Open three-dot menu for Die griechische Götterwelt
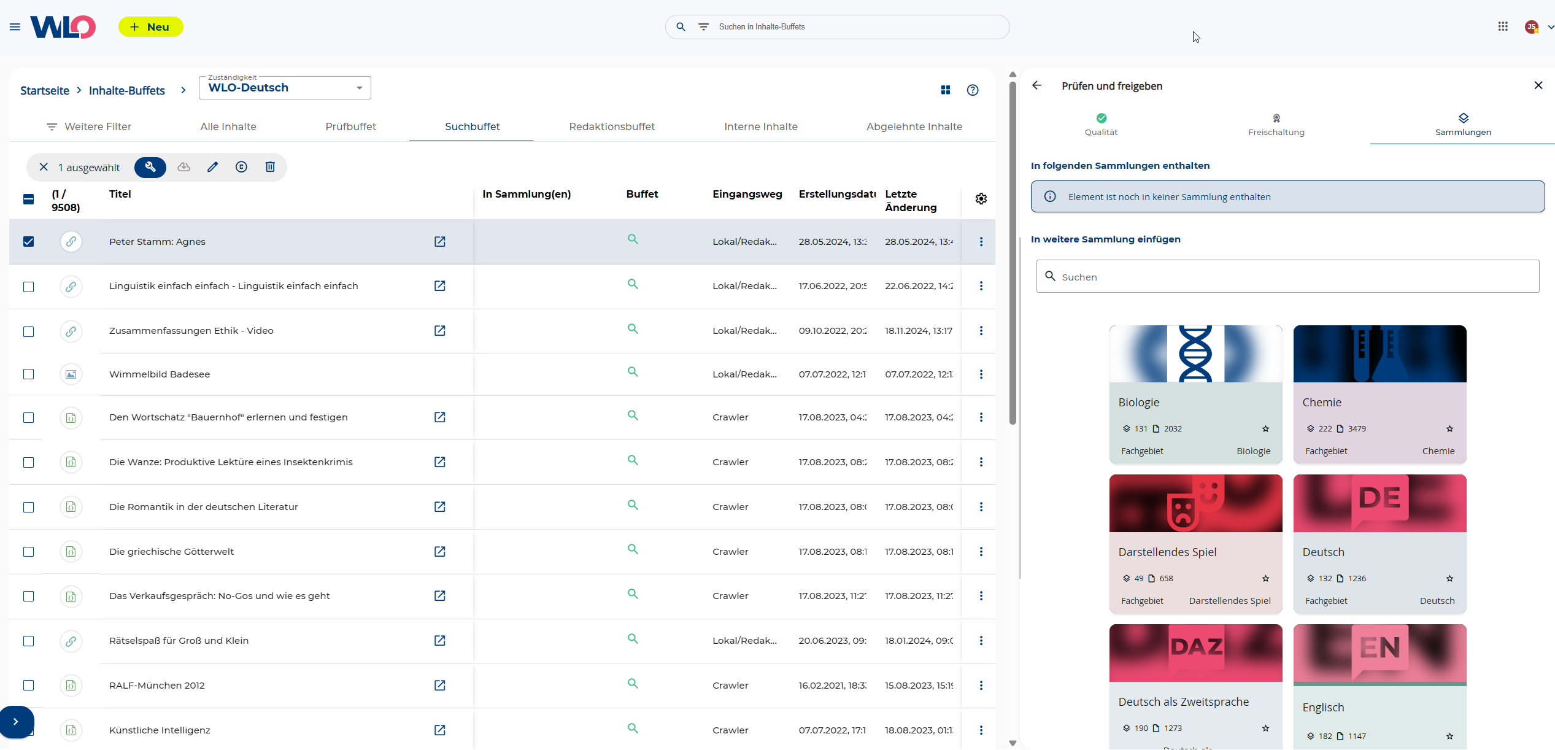1555x750 pixels. pos(981,552)
